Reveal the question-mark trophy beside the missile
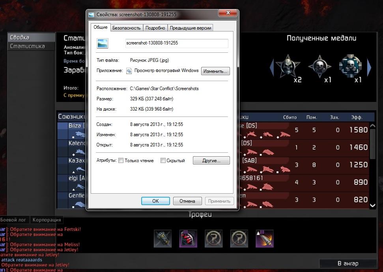Image resolution: width=383 pixels, height=272 pixels. (239, 239)
